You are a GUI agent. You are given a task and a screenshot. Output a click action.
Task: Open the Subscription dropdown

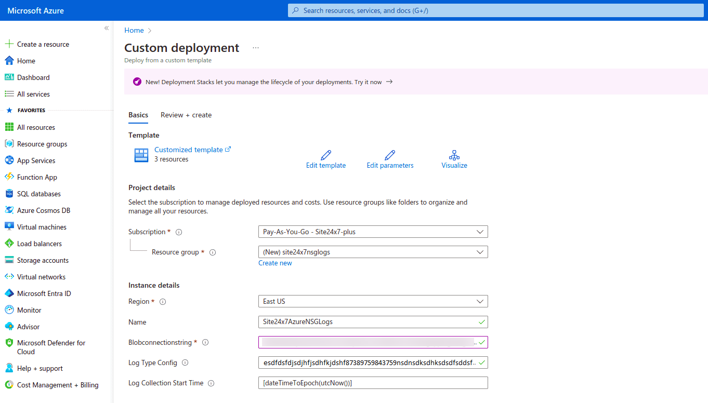tap(373, 232)
